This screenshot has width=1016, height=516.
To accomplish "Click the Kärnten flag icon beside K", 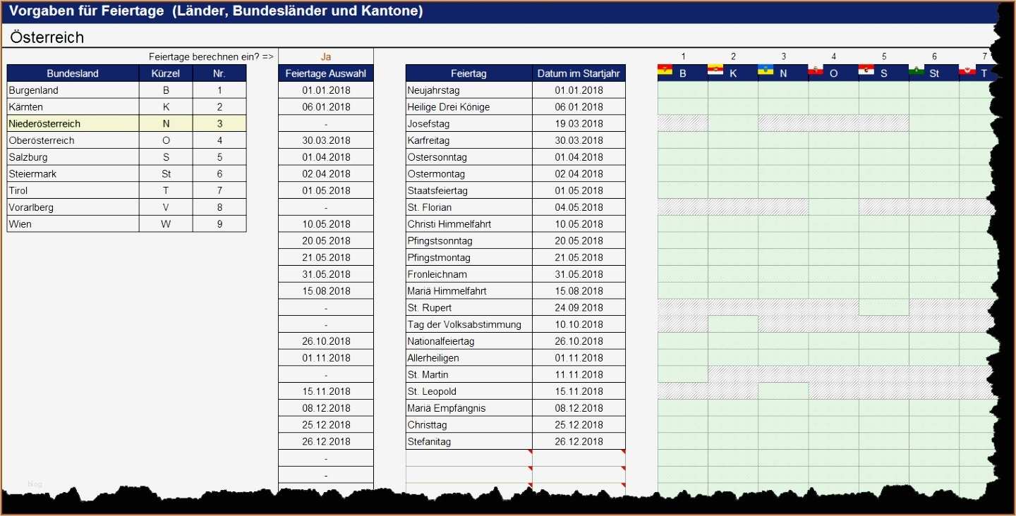I will point(715,70).
